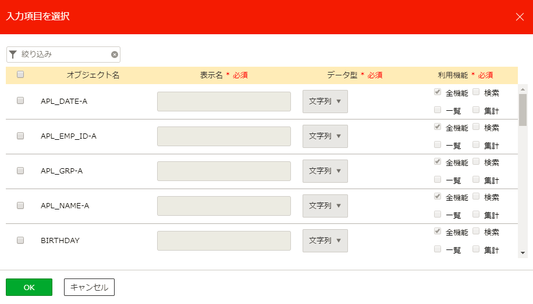The image size is (533, 304).
Task: Select the APL_GRP-A row checkbox
Action: click(x=20, y=171)
